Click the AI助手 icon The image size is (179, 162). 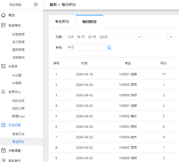pos(3,66)
